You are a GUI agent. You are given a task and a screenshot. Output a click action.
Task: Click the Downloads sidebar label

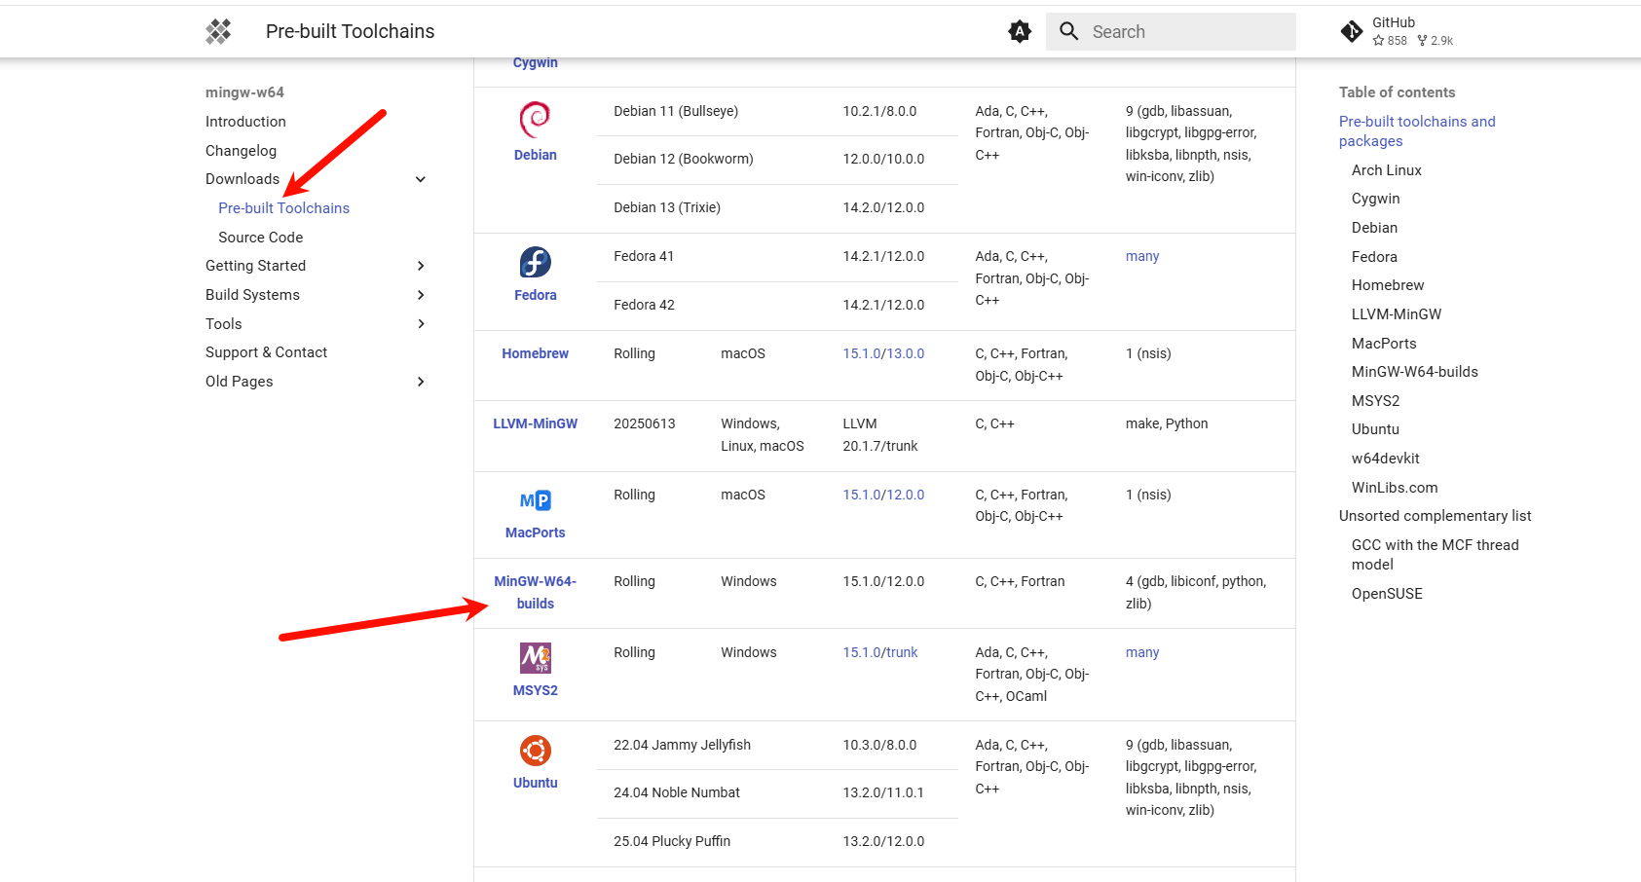(x=242, y=179)
